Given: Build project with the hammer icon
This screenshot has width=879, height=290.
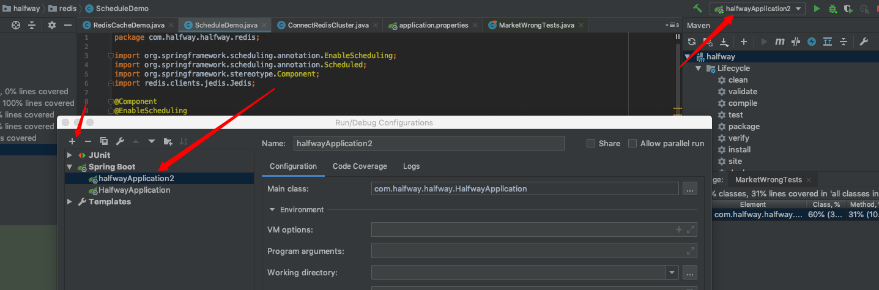Looking at the screenshot, I should 697,9.
